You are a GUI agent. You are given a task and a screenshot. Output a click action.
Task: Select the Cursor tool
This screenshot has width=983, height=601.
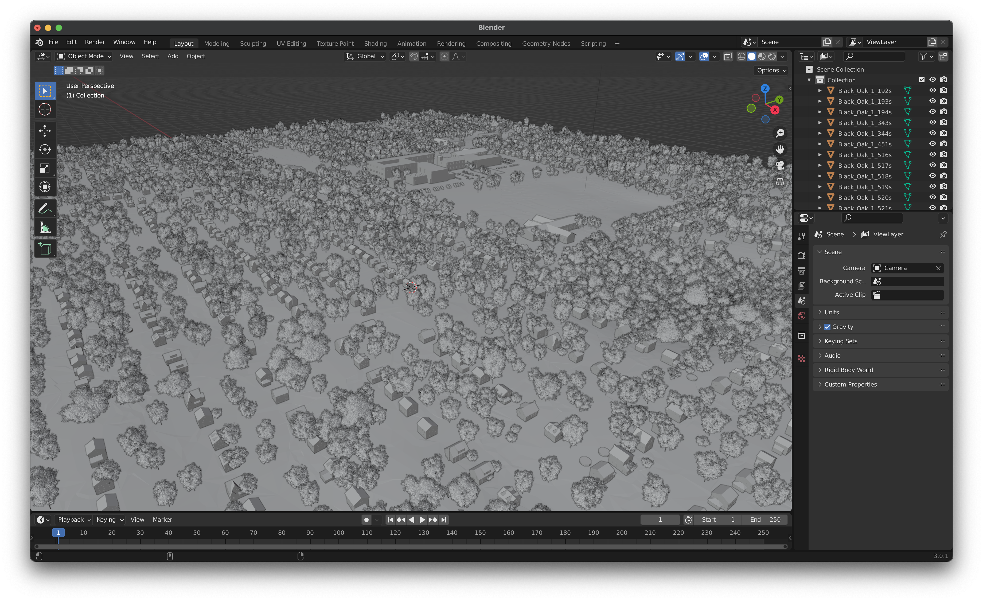click(45, 109)
